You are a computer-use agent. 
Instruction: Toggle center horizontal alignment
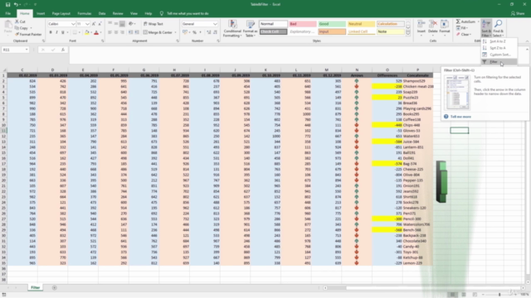tap(116, 32)
